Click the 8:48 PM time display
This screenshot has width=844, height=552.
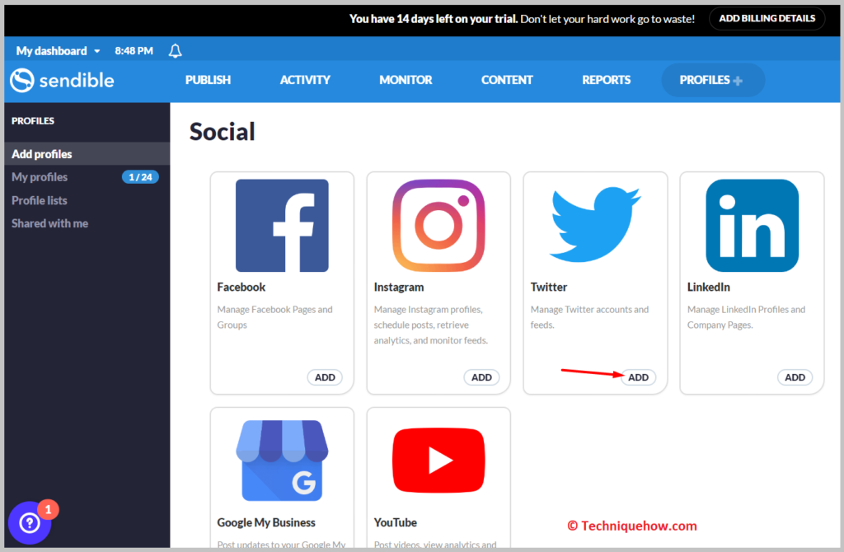(x=134, y=50)
